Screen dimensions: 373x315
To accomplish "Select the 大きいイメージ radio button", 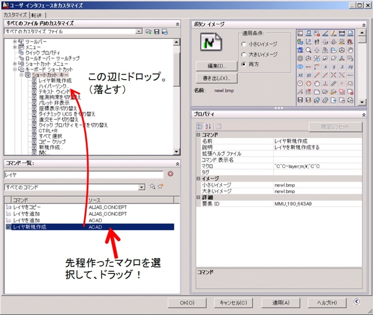I will 243,55.
